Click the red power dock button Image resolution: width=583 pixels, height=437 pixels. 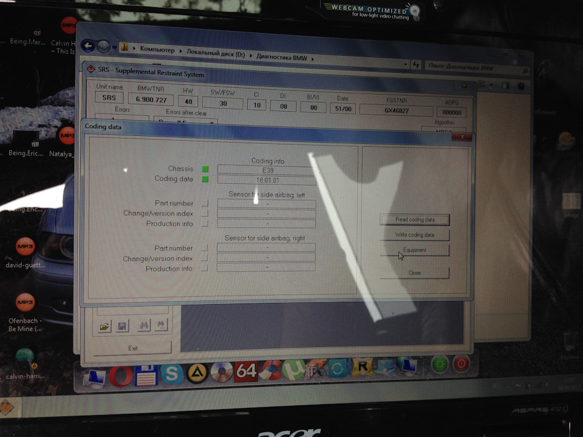(x=461, y=364)
